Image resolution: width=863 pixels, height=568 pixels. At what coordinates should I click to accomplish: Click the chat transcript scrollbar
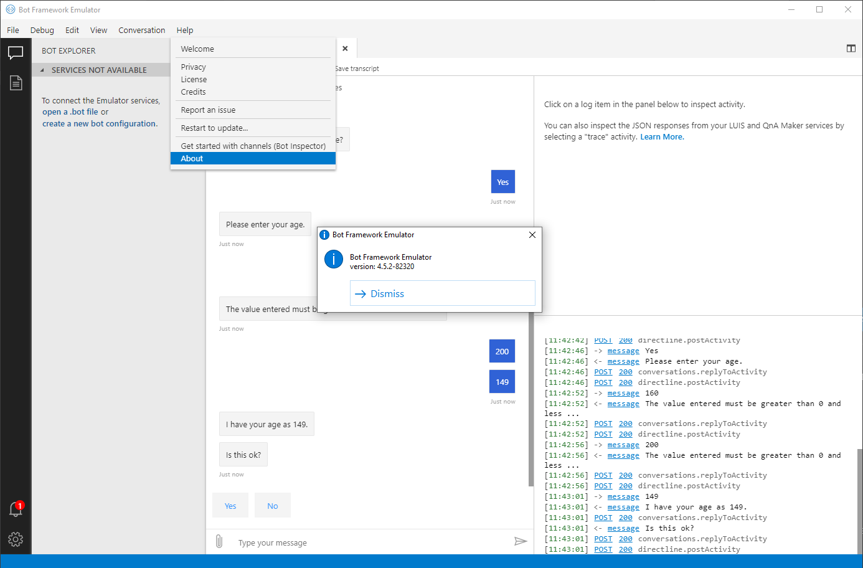(x=531, y=399)
